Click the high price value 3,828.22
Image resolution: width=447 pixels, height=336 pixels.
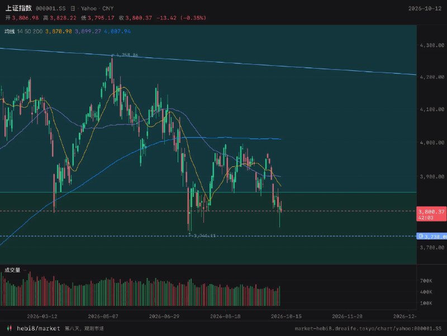pos(63,18)
